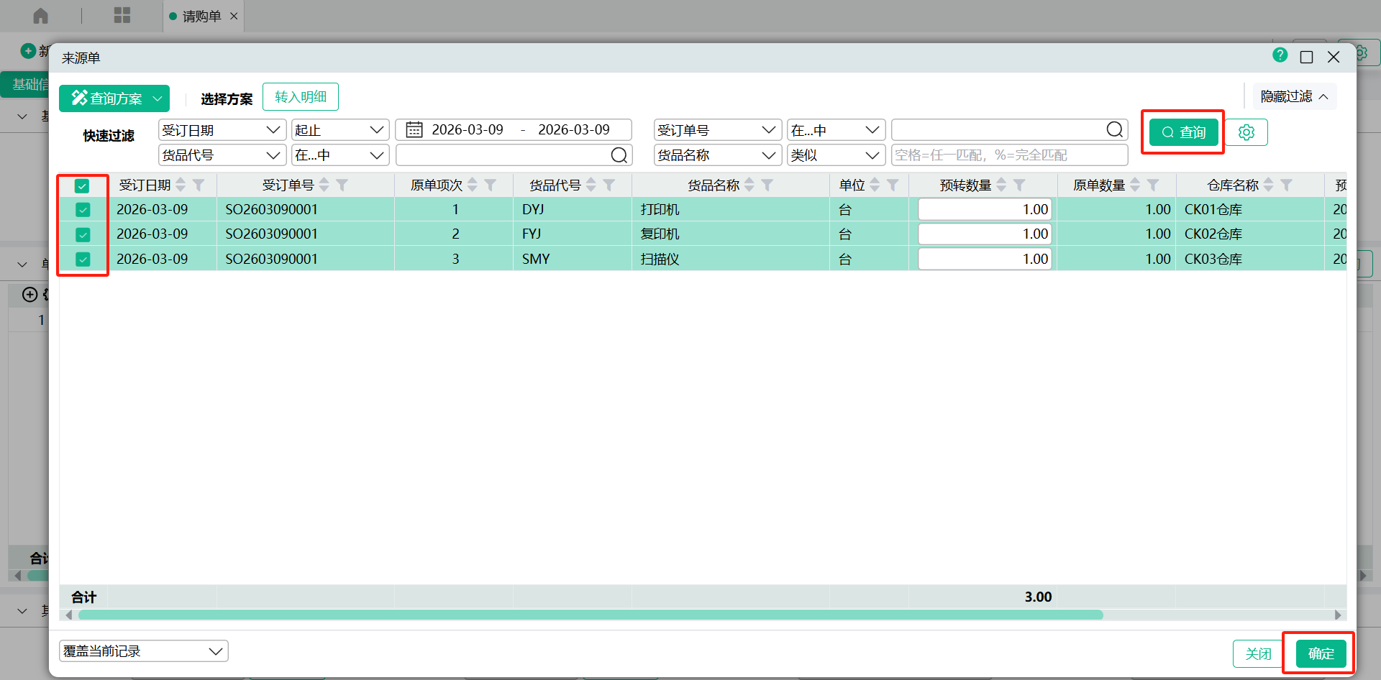1381x680 pixels.
Task: Click the green help question mark icon
Action: click(1280, 55)
